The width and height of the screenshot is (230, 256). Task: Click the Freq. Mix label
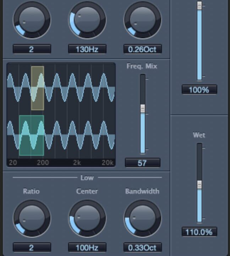coord(142,66)
